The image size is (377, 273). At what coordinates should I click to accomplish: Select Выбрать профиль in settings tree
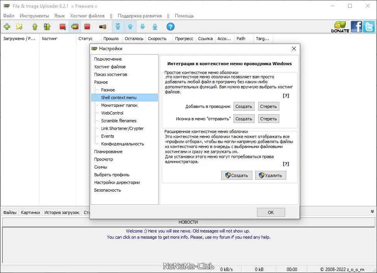coord(112,175)
